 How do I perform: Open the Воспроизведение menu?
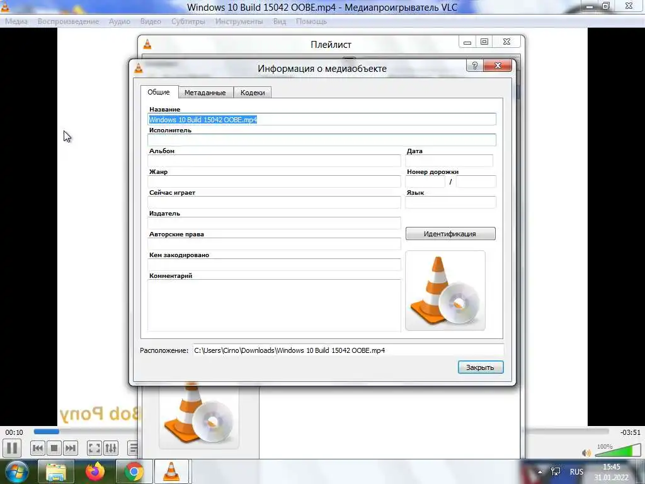[68, 21]
